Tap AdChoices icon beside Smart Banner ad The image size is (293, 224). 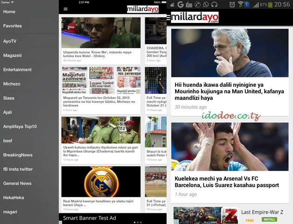(60, 222)
